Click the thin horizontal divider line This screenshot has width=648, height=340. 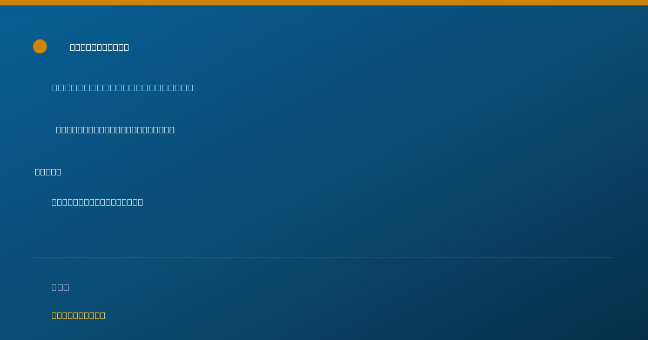coord(324,257)
